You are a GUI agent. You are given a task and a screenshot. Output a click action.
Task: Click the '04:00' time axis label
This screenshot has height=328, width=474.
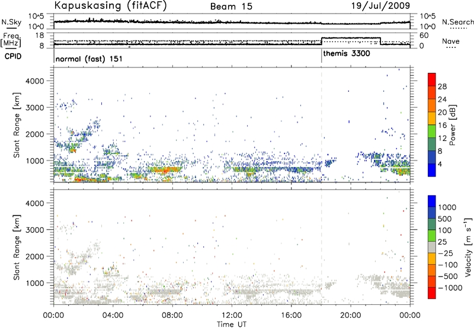click(113, 315)
